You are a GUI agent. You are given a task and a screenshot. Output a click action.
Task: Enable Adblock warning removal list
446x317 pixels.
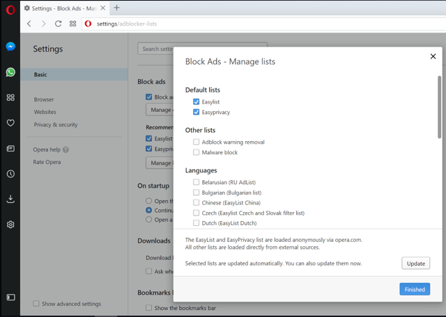click(x=197, y=142)
